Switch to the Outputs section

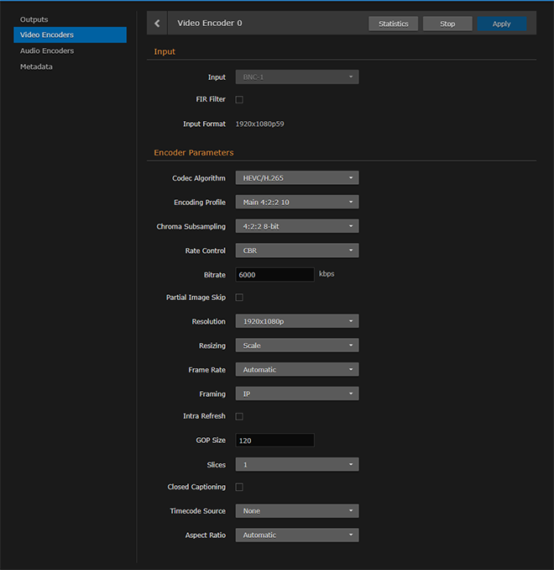(x=34, y=19)
